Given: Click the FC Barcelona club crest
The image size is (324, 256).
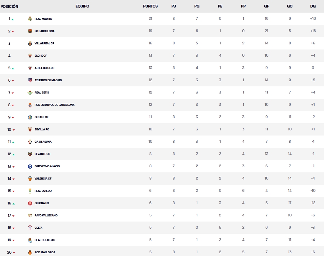Looking at the screenshot, I should (x=30, y=31).
